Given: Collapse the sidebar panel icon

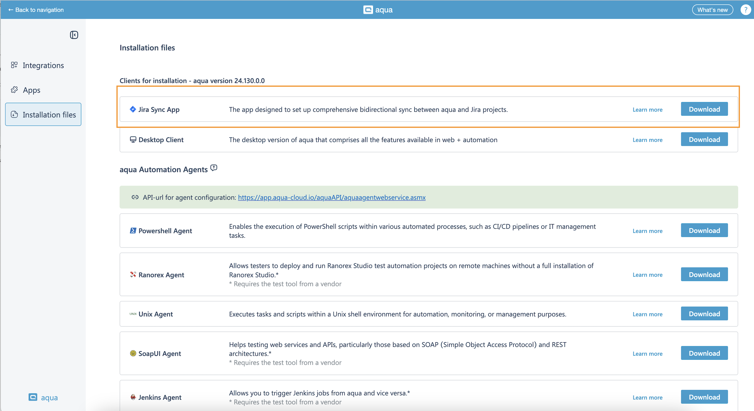Looking at the screenshot, I should click(74, 35).
